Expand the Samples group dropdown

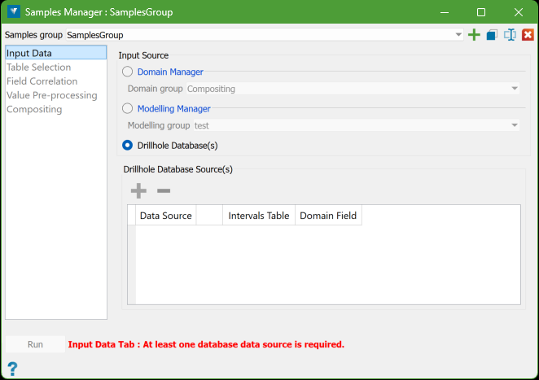pos(459,35)
